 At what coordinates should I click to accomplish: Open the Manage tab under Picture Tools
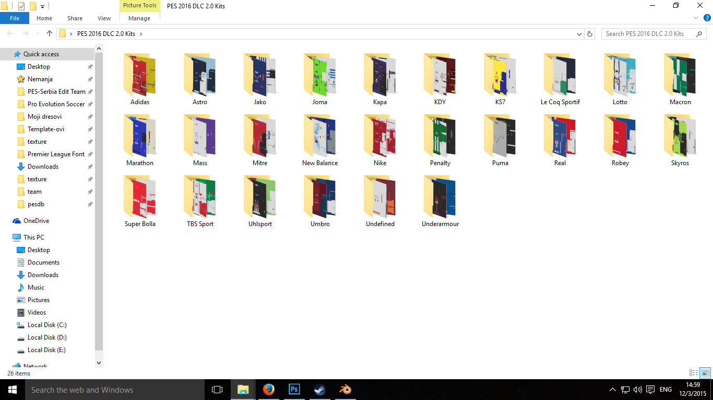tap(139, 18)
